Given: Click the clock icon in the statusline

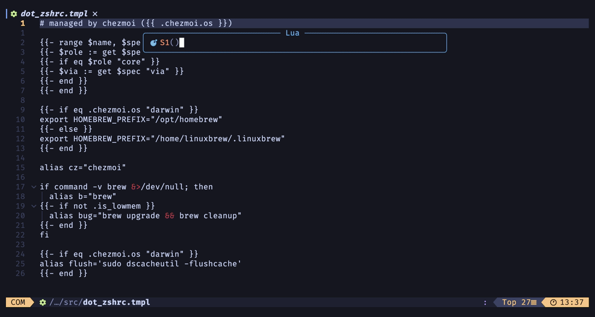Looking at the screenshot, I should 553,302.
